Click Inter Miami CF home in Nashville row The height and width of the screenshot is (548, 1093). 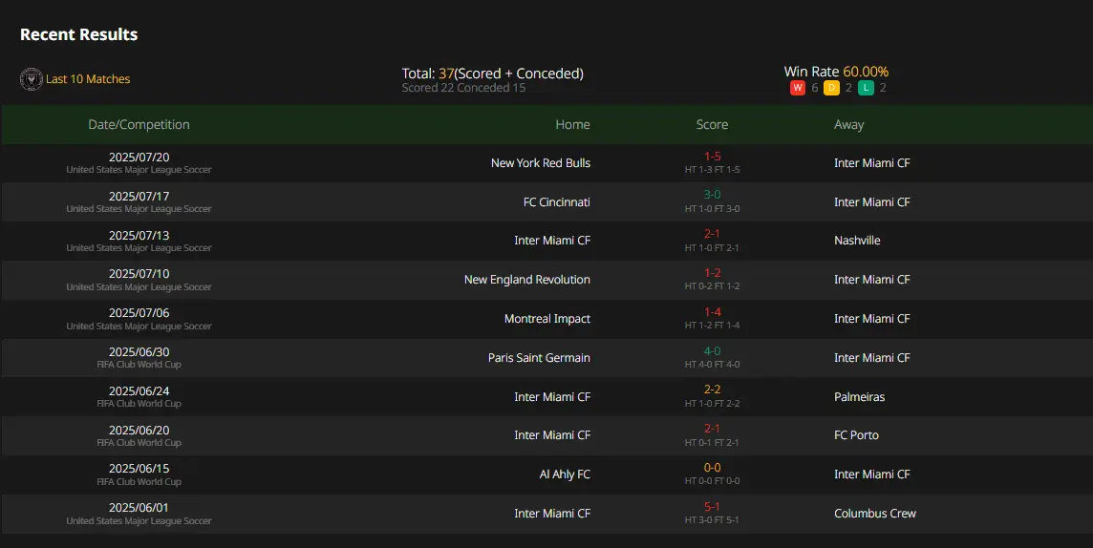click(x=552, y=241)
